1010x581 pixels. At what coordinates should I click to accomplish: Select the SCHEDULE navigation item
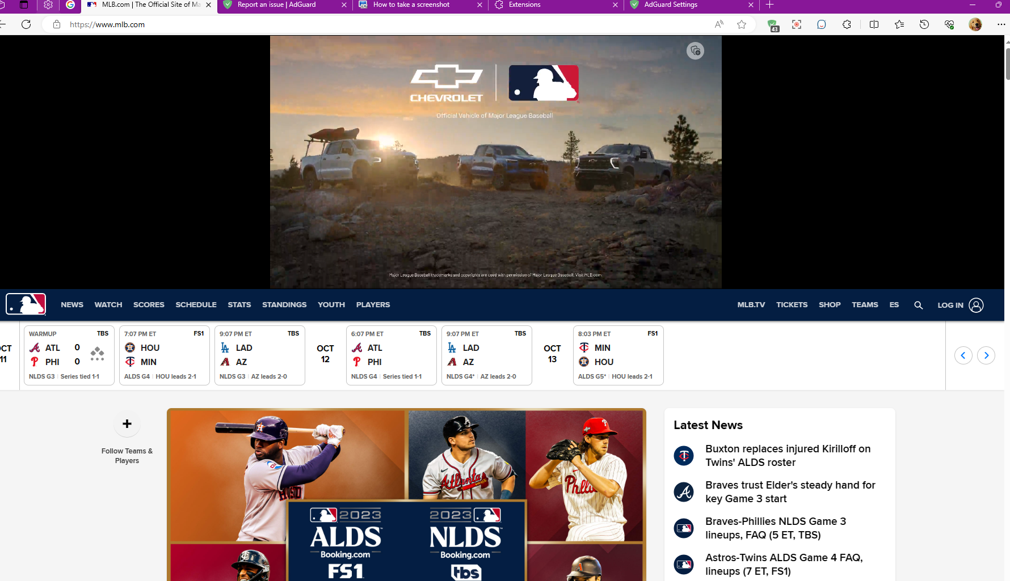(195, 304)
